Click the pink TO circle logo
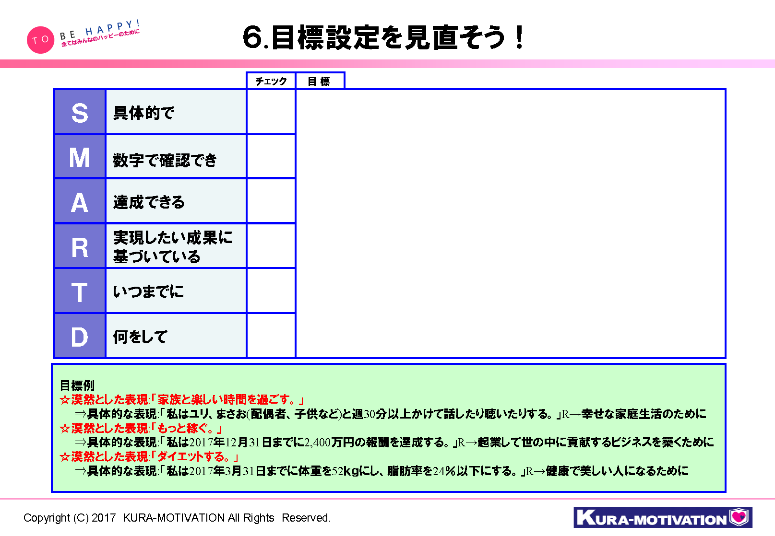775x536 pixels. point(40,40)
